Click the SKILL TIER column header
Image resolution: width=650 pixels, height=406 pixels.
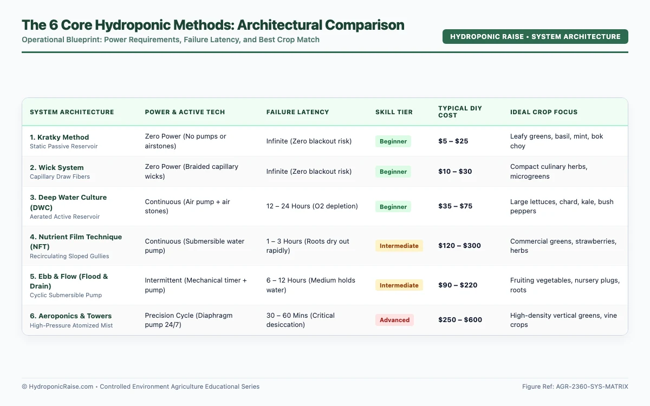tap(394, 112)
